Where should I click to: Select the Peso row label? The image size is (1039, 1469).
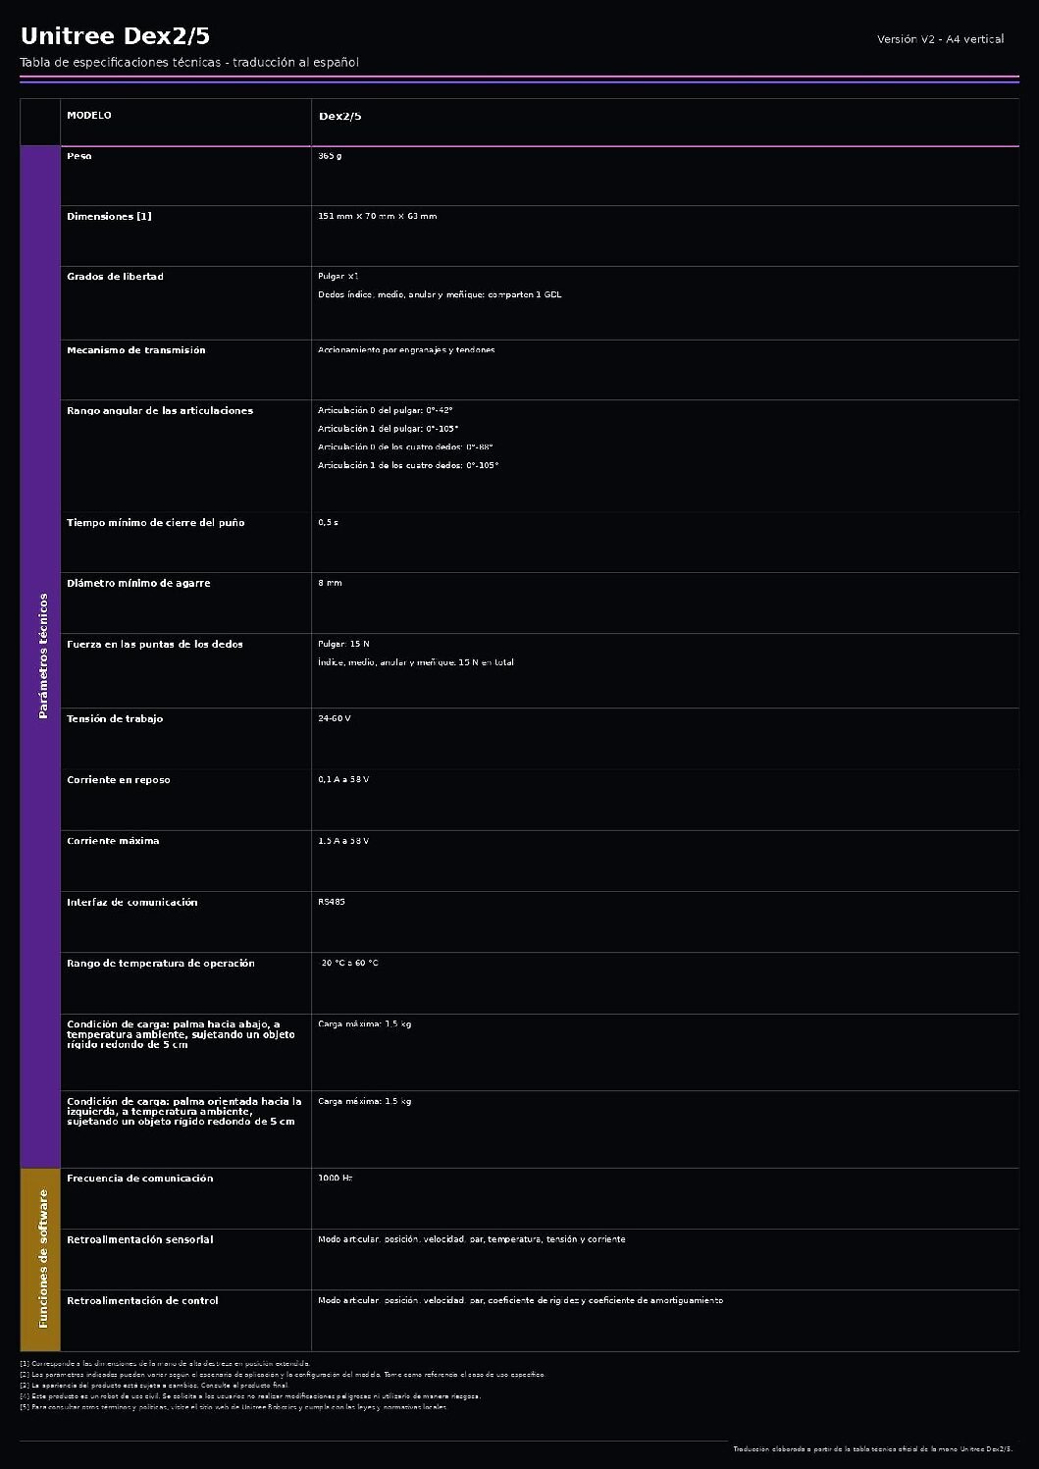79,156
